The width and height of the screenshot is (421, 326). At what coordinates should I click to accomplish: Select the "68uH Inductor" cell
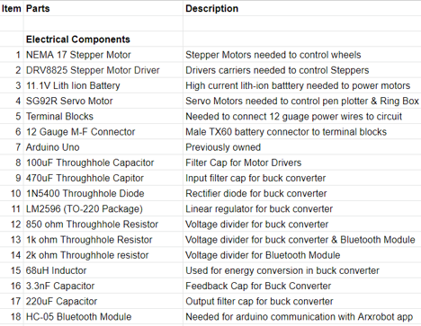coord(103,270)
